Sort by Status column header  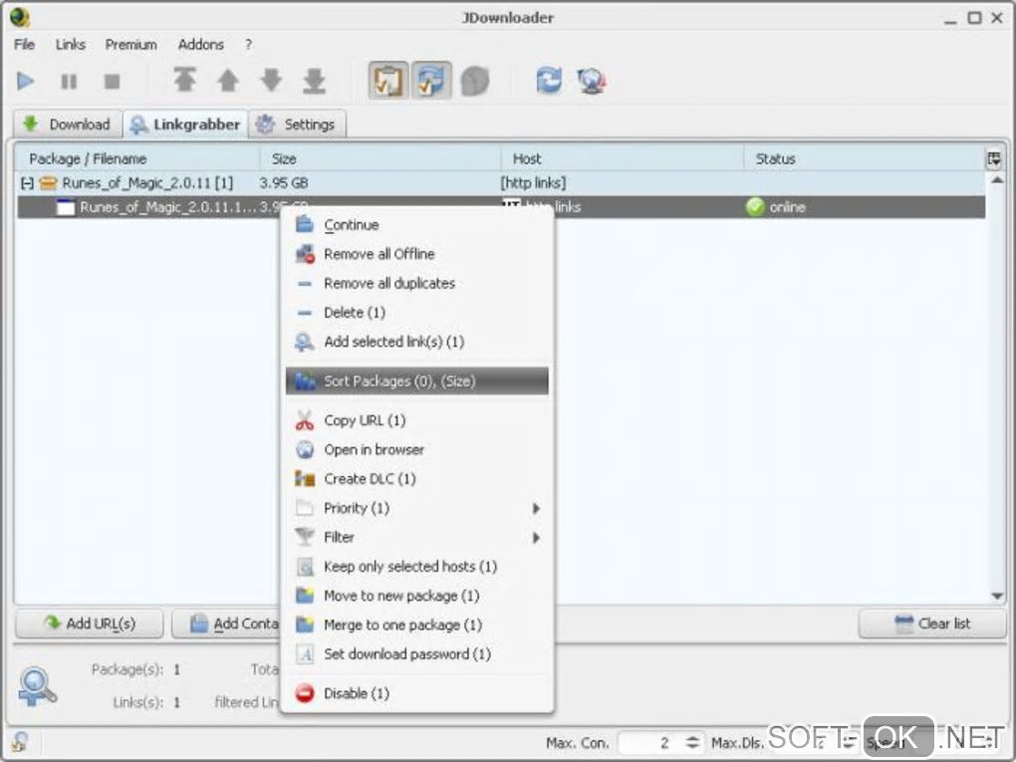tap(864, 158)
